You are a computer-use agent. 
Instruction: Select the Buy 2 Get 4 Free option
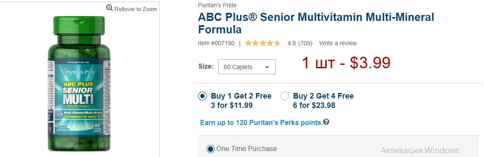point(284,96)
